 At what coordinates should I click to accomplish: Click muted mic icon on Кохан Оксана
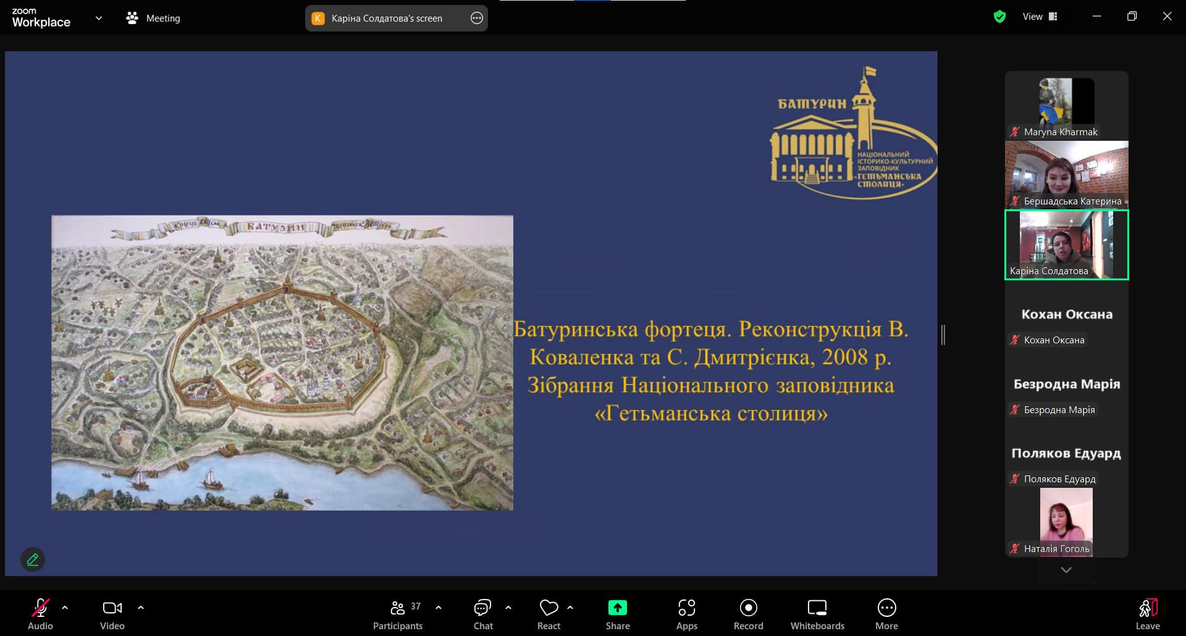(1015, 340)
